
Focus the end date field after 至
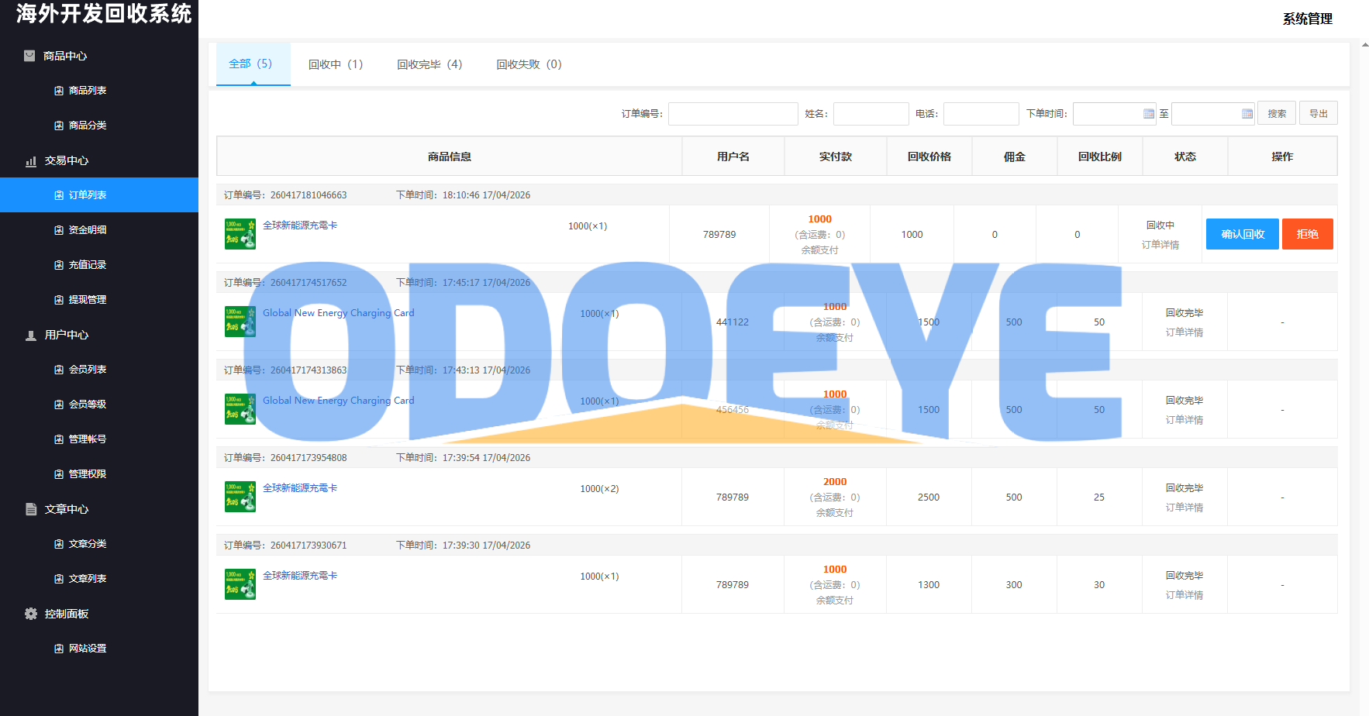(x=1213, y=114)
